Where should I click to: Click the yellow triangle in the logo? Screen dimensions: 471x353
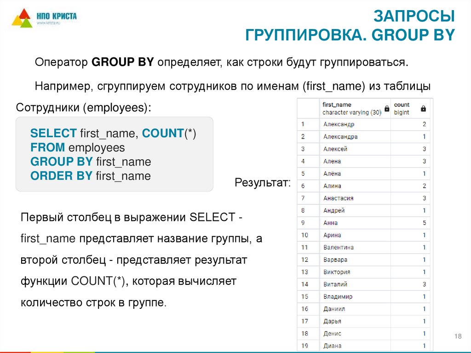[x=17, y=20]
